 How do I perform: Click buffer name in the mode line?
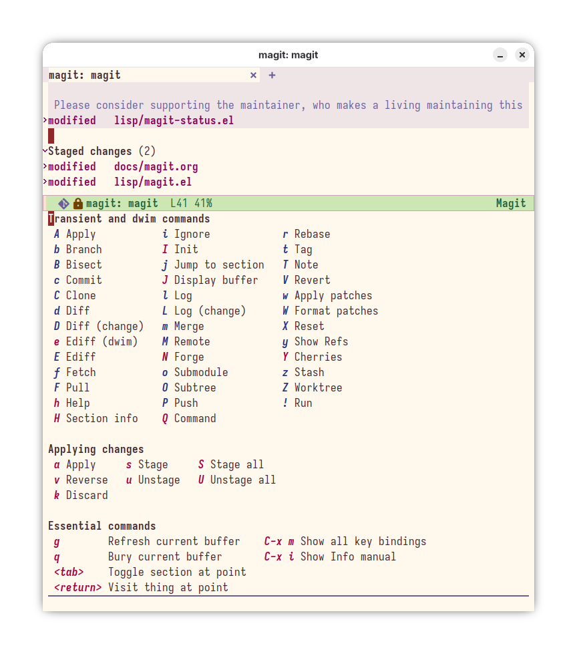click(122, 204)
